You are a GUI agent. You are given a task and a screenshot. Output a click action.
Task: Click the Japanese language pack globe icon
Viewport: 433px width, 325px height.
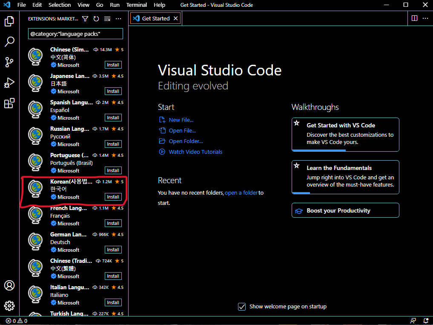pos(36,83)
